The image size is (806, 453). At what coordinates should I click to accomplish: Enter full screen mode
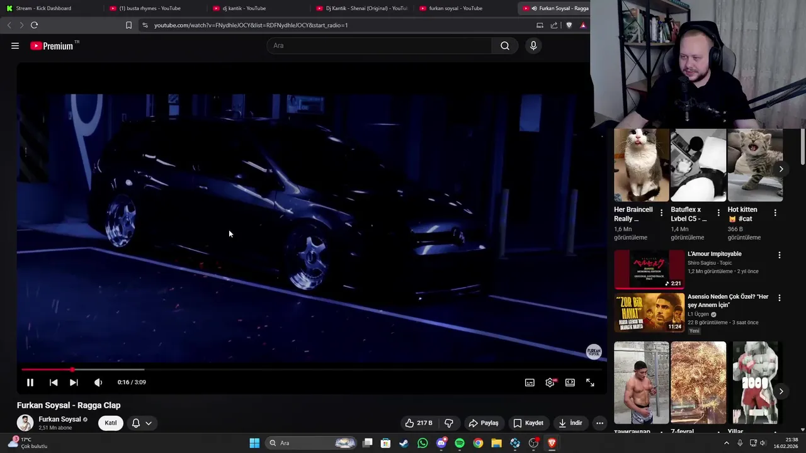click(590, 383)
